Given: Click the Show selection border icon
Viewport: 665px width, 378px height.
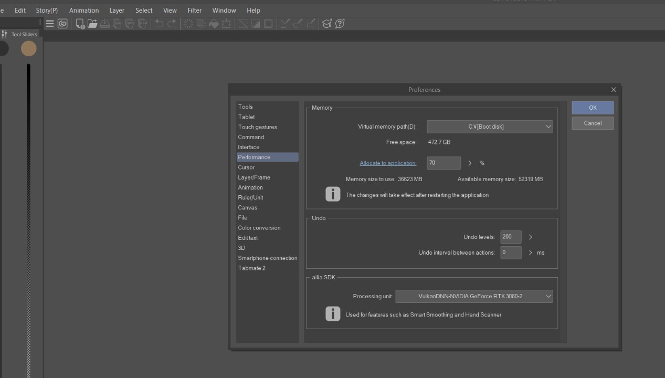Looking at the screenshot, I should [x=268, y=24].
